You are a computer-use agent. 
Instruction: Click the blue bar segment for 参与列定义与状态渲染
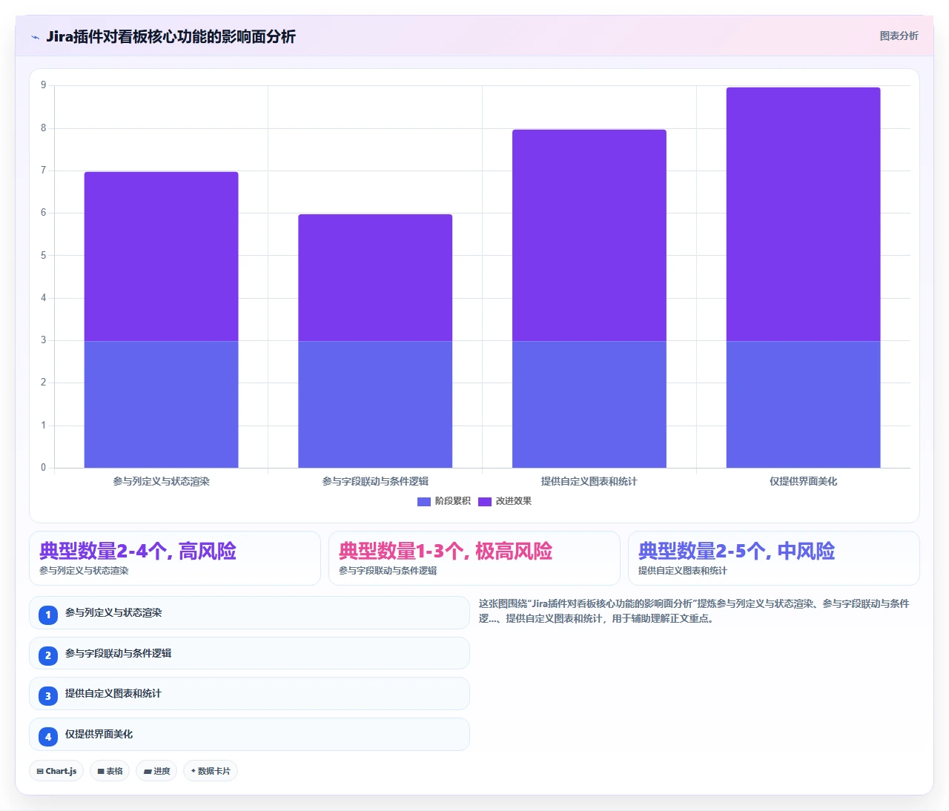[161, 404]
